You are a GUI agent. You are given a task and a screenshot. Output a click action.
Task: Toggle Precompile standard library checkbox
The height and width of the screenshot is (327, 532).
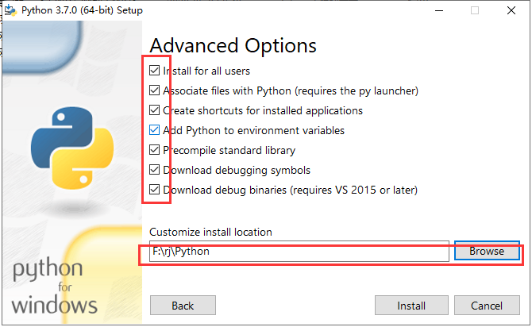tap(154, 149)
